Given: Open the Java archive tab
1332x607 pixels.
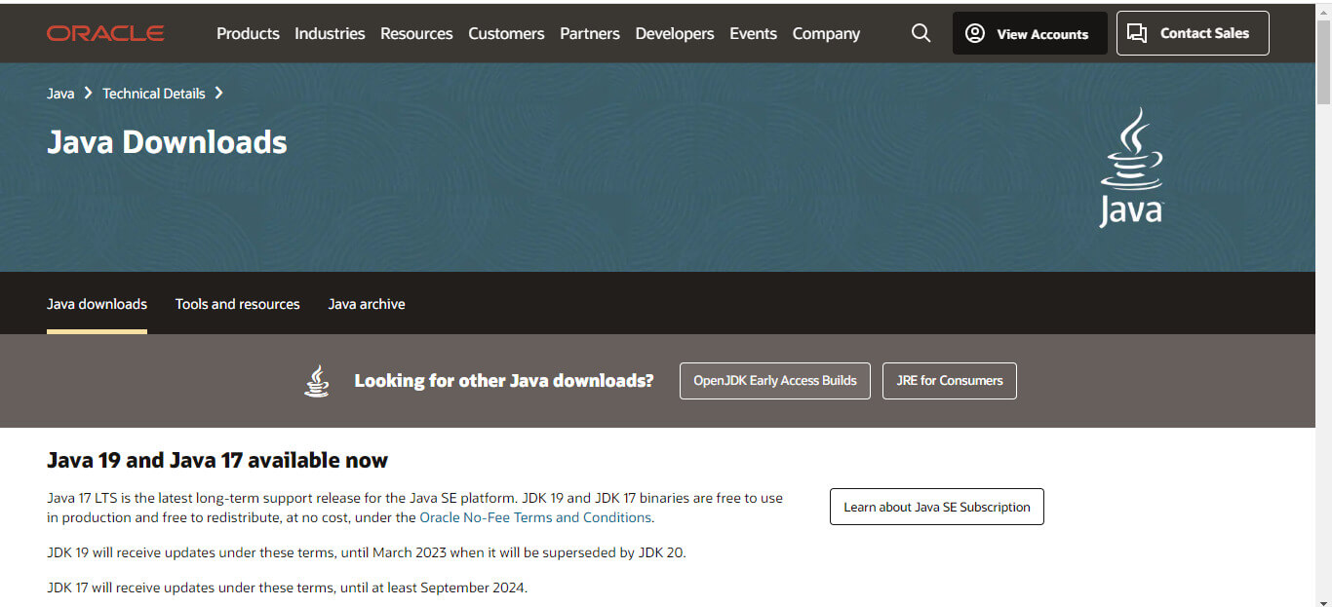Looking at the screenshot, I should [367, 303].
